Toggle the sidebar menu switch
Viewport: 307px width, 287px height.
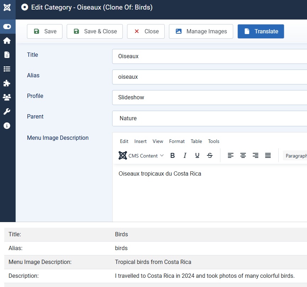(7, 27)
